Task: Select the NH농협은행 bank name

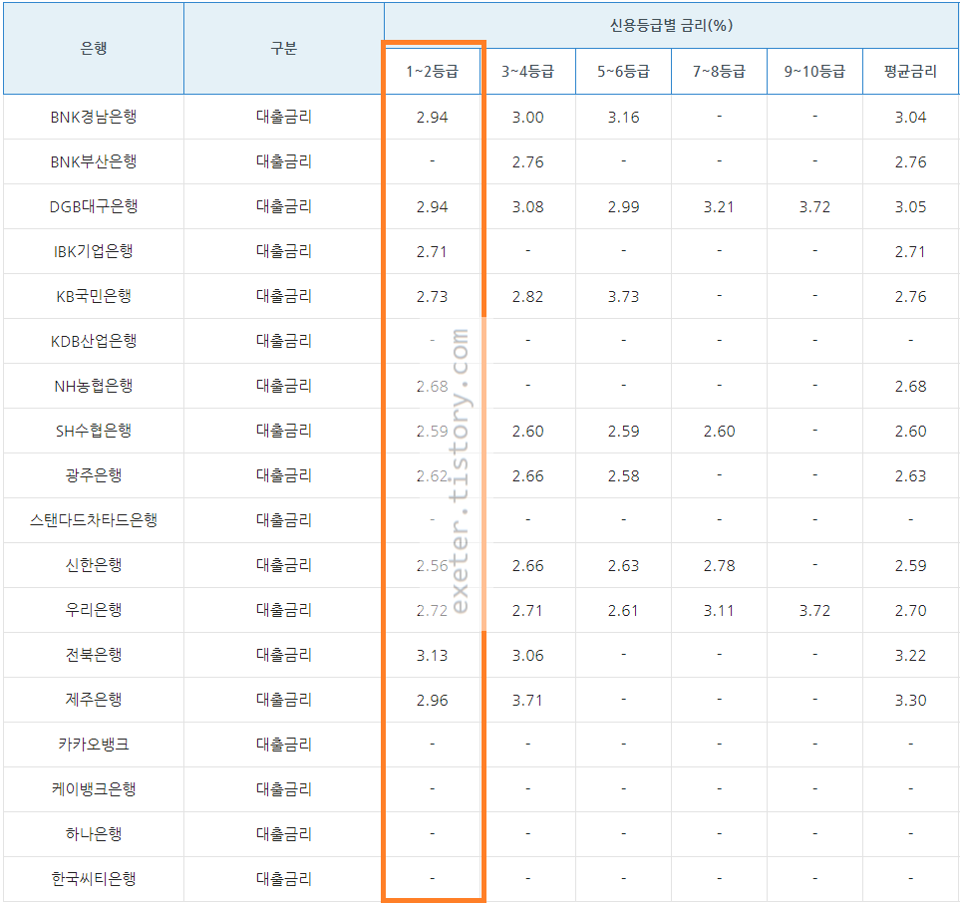Action: (x=94, y=386)
